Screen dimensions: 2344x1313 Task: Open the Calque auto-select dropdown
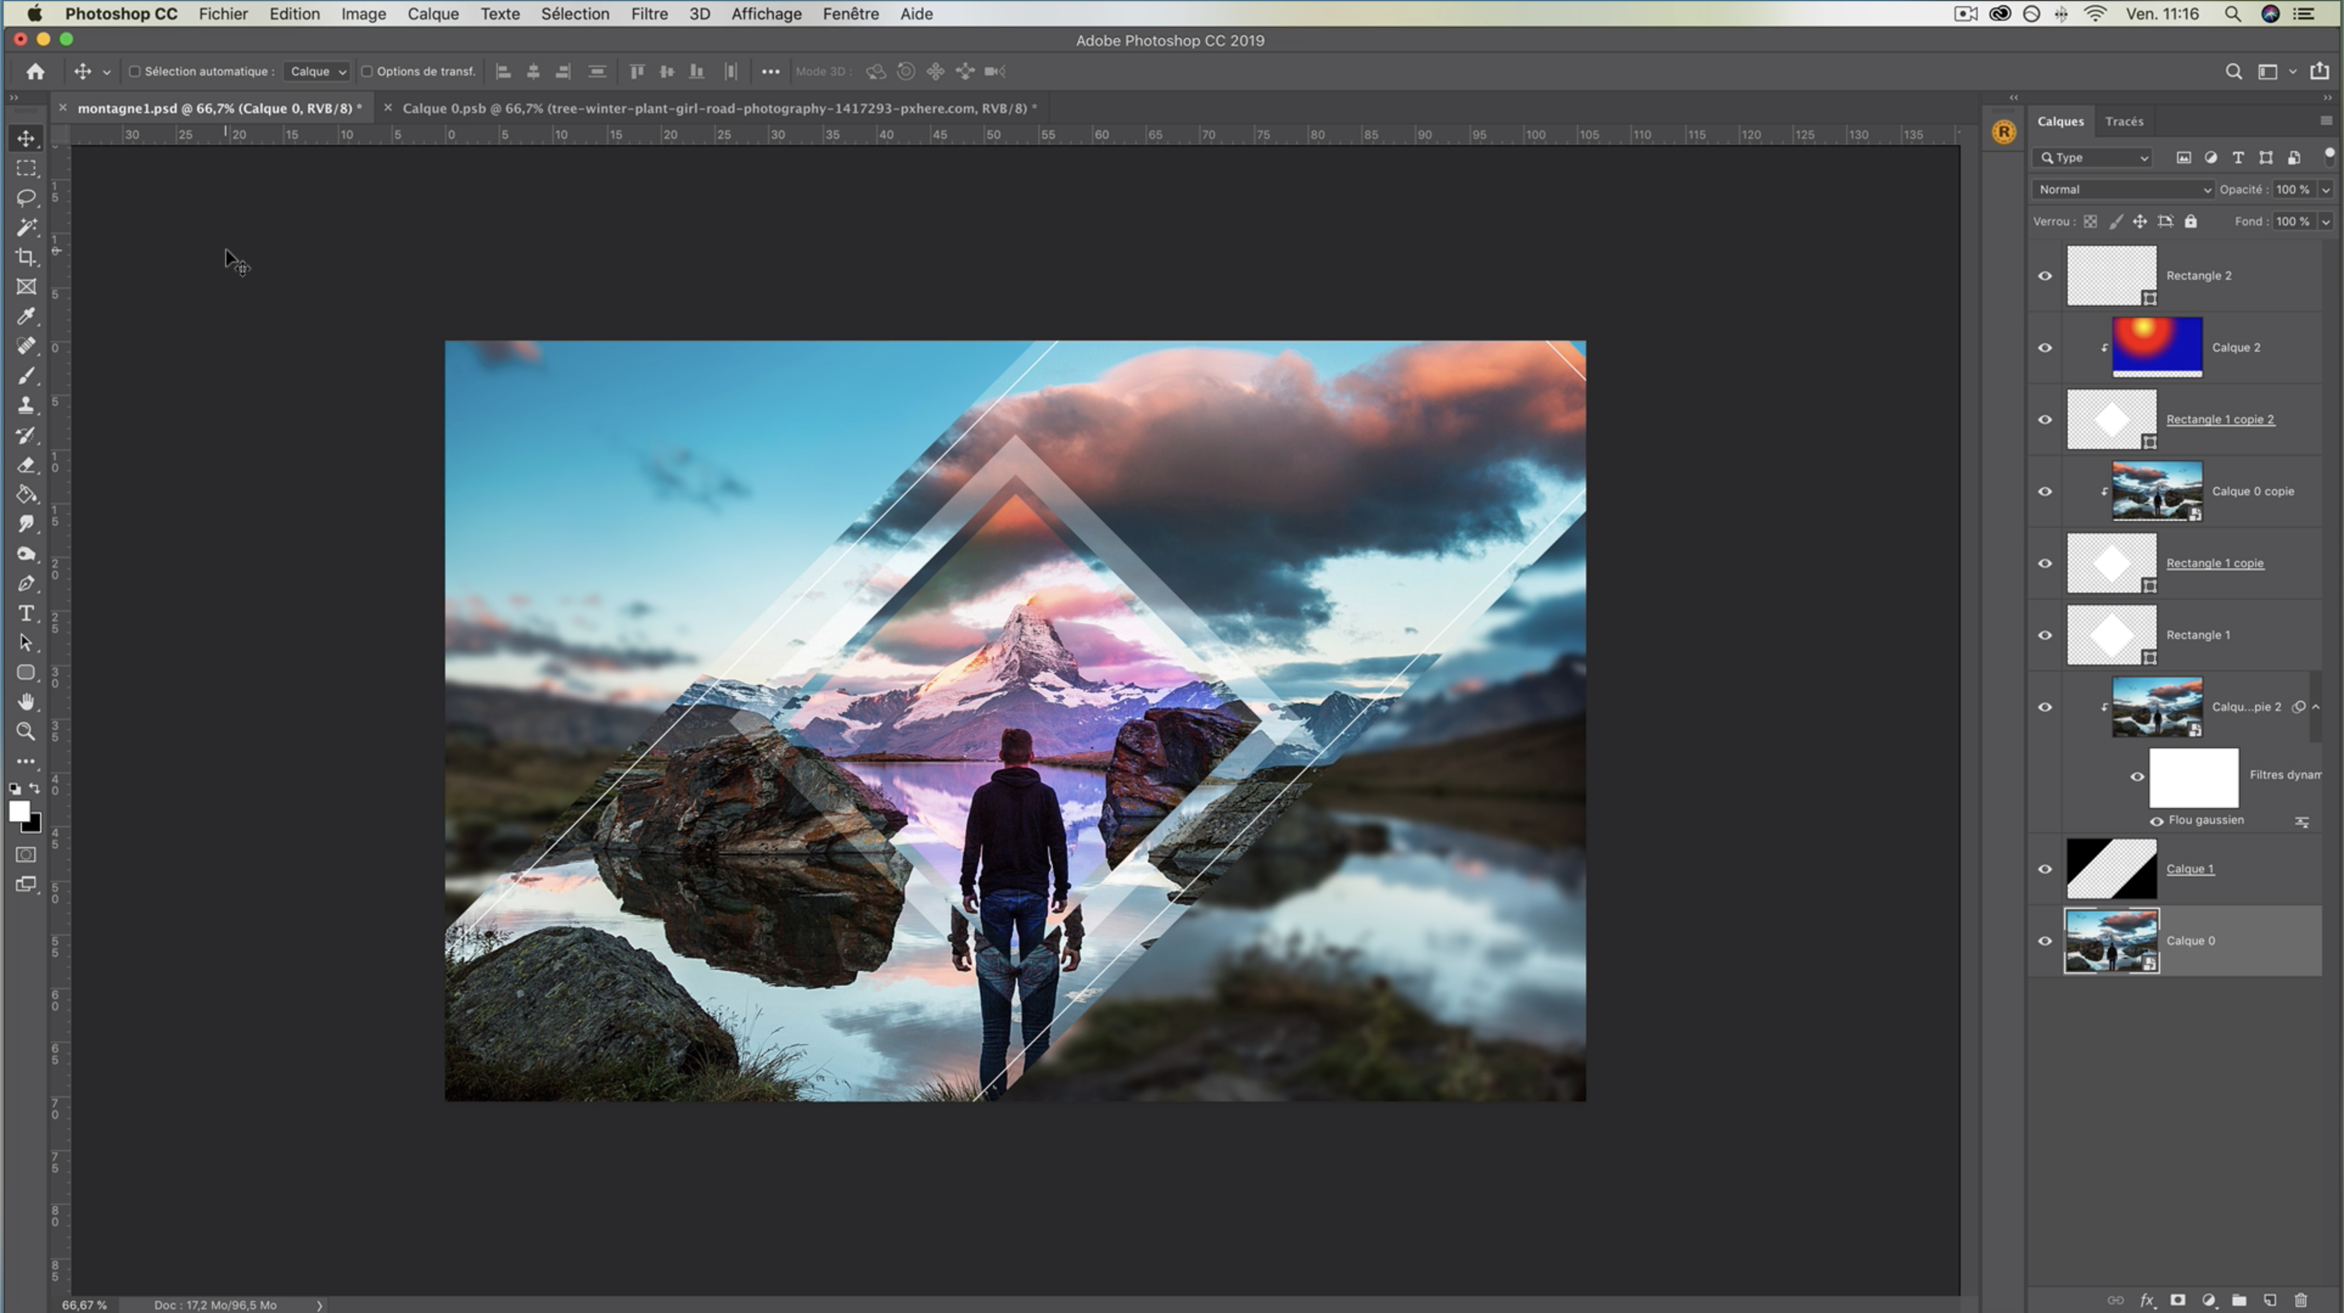pos(316,71)
